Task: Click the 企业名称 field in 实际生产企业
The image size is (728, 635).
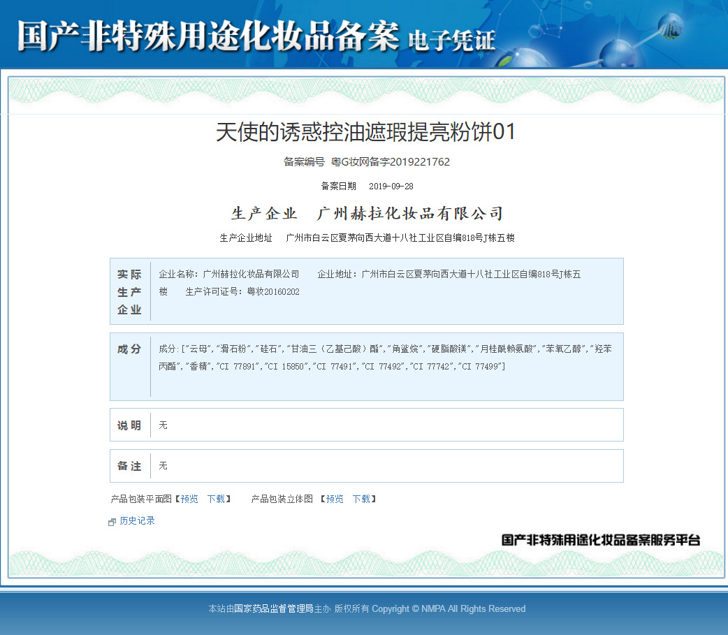Action: tap(229, 275)
